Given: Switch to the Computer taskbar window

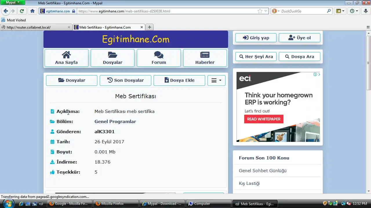Looking at the screenshot, I should click(x=208, y=204).
